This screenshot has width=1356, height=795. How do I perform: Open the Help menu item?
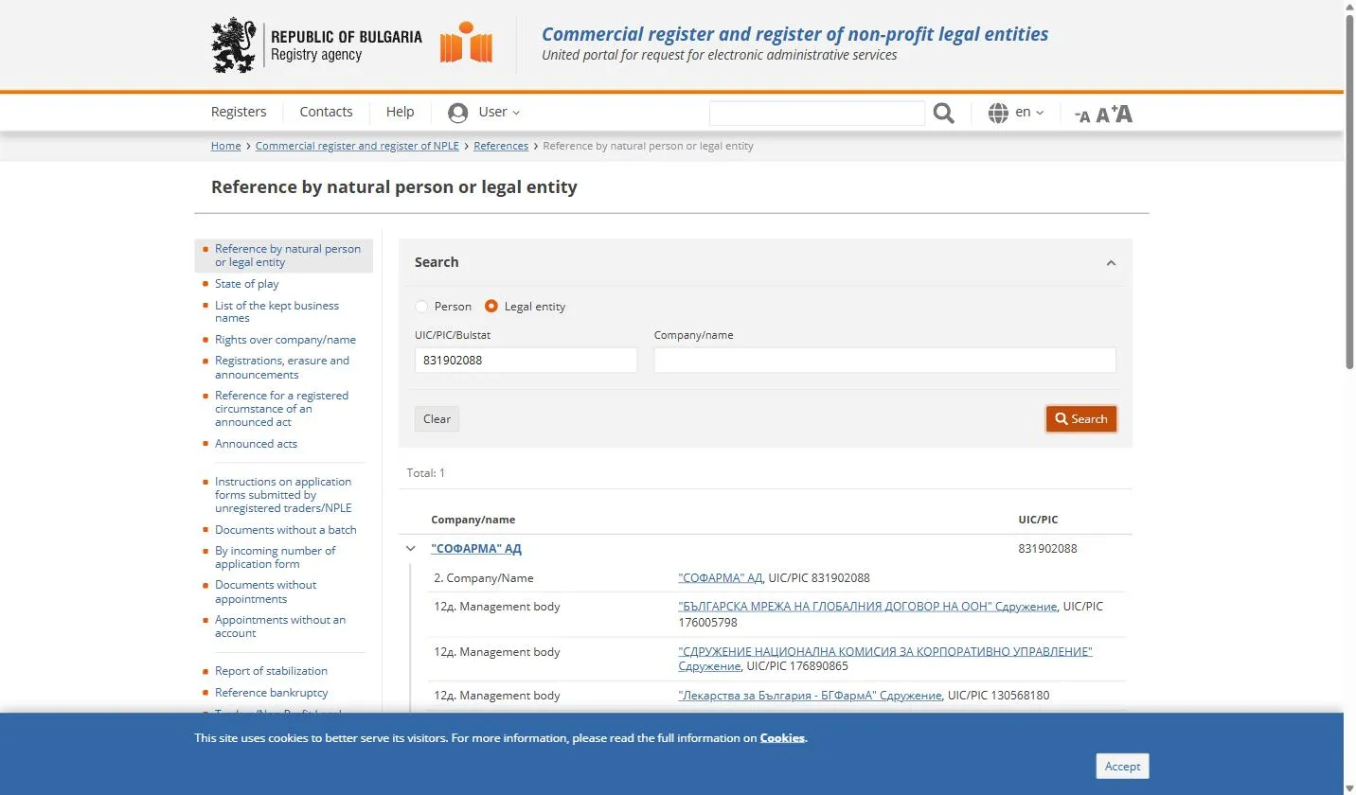tap(400, 112)
